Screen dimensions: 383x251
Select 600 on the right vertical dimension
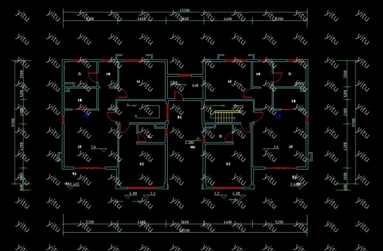pos(345,187)
